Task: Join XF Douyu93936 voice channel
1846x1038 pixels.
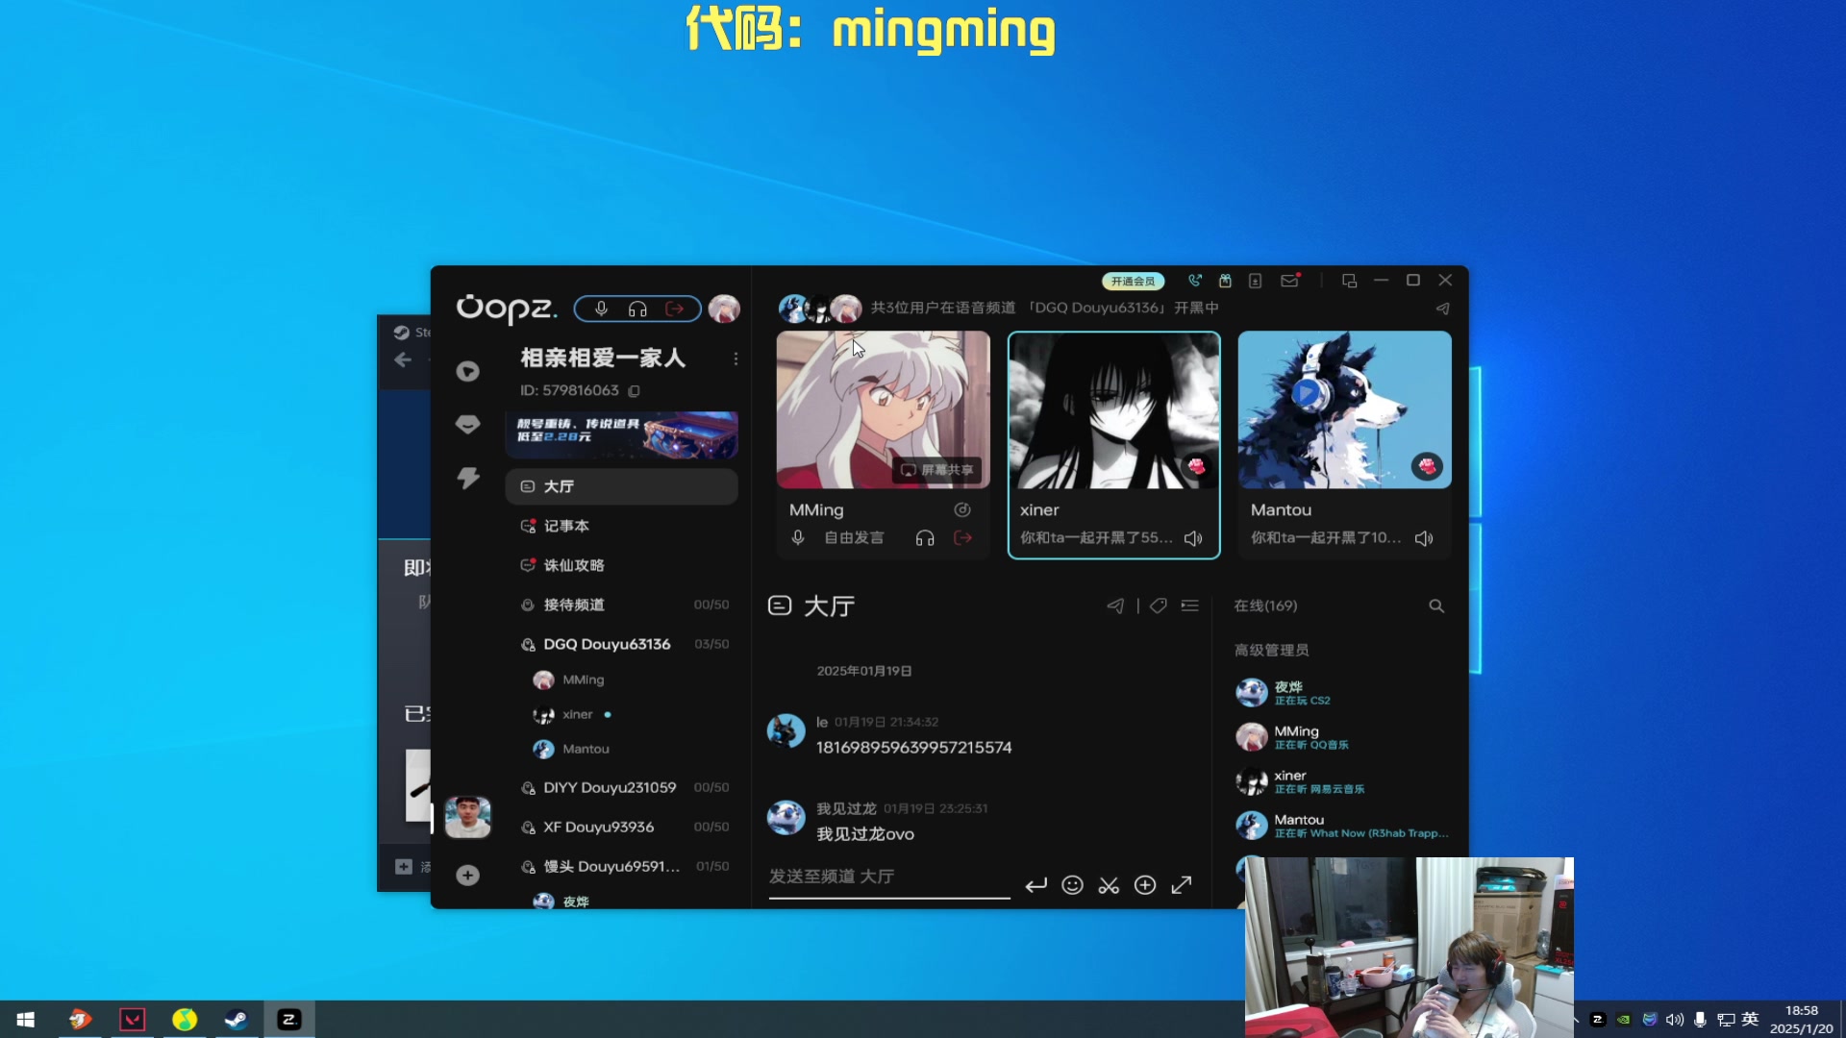Action: point(622,827)
